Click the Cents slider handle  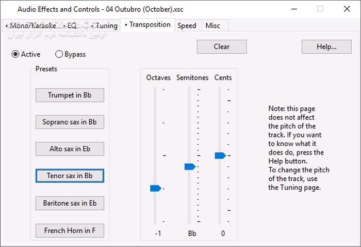tap(220, 156)
